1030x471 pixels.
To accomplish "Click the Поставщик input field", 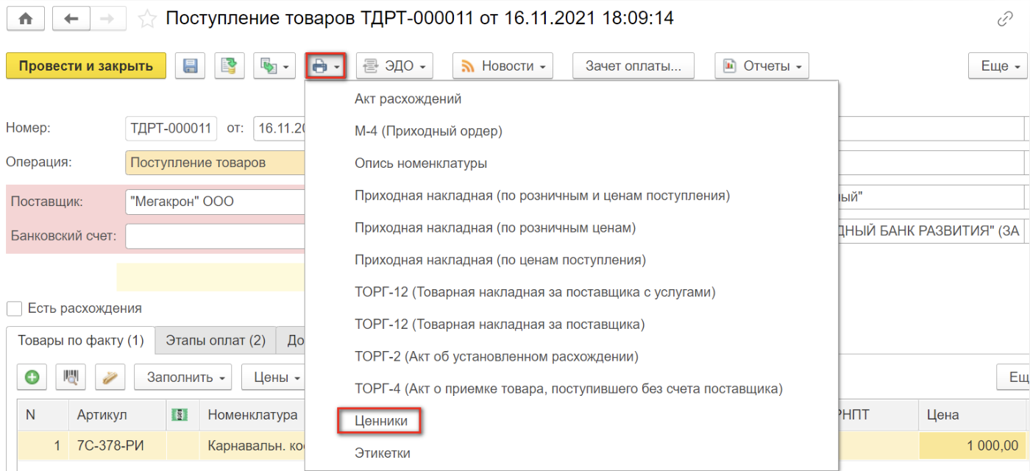I will pos(213,201).
